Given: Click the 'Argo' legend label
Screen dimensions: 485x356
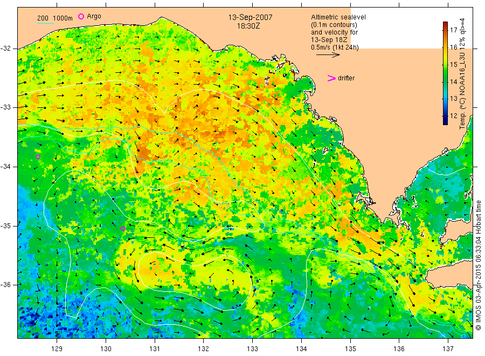Looking at the screenshot, I should pos(94,16).
